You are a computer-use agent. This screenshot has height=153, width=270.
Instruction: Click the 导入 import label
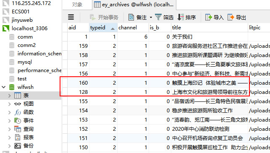click(218, 17)
